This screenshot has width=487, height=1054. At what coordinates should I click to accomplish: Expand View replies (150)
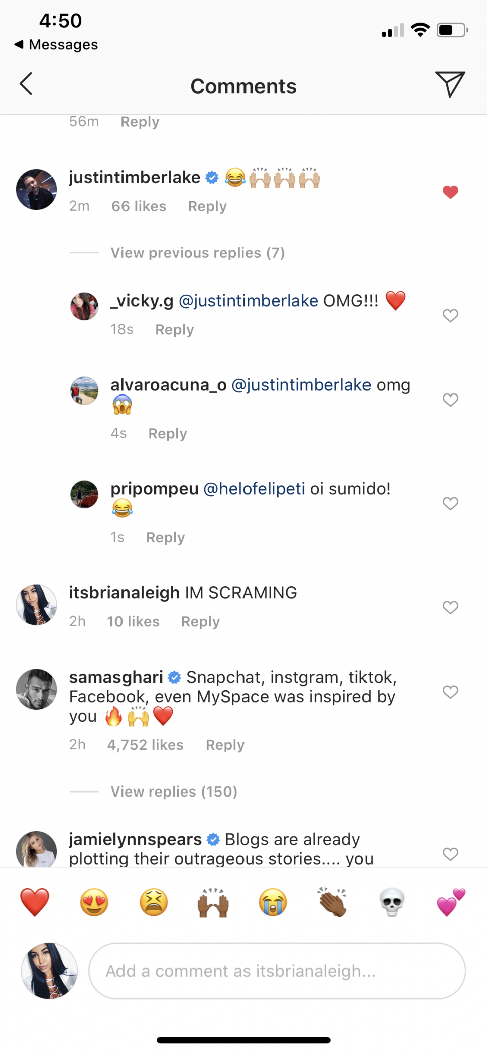point(174,792)
